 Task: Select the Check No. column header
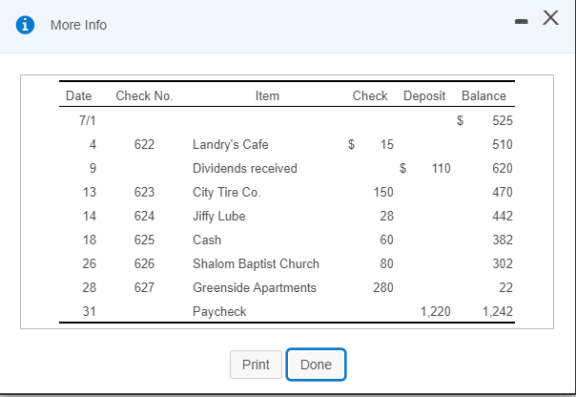point(144,96)
